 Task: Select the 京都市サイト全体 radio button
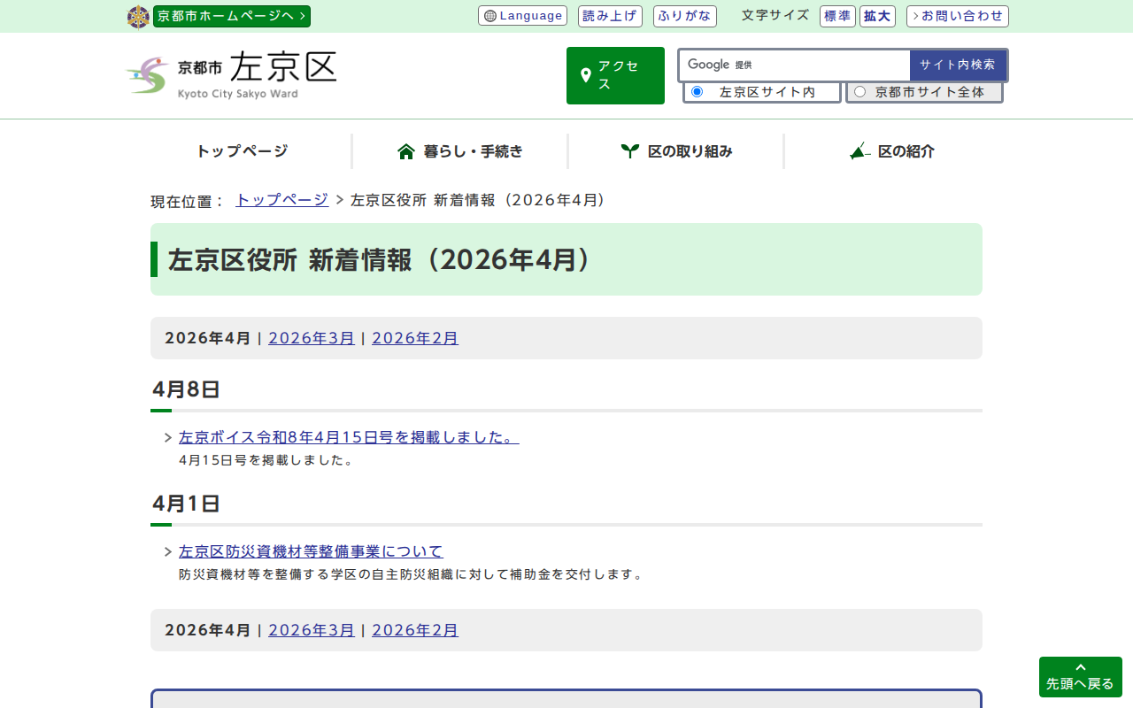[859, 92]
